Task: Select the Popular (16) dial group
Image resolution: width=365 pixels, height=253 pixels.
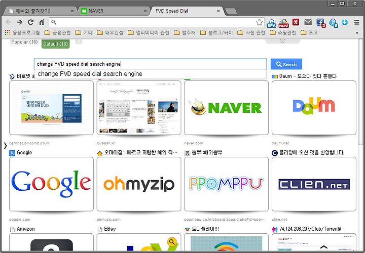Action: [24, 42]
